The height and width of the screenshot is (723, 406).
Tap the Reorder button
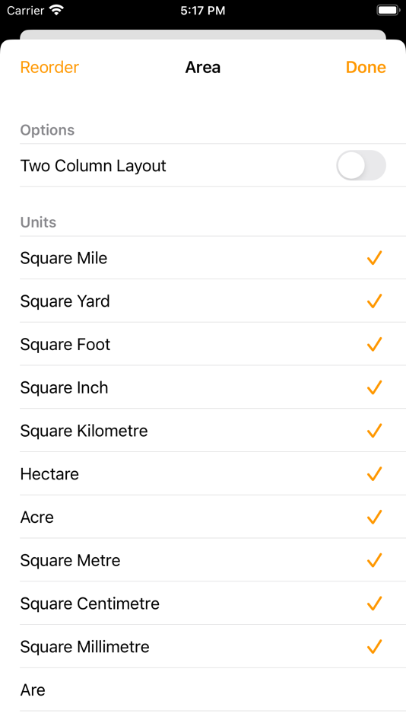(49, 67)
